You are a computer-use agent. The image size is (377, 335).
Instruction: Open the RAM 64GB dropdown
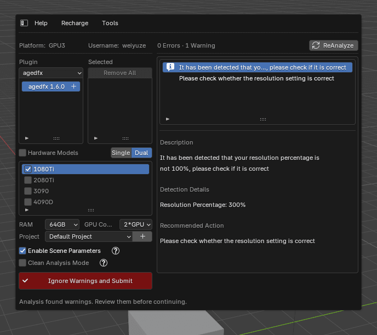62,224
